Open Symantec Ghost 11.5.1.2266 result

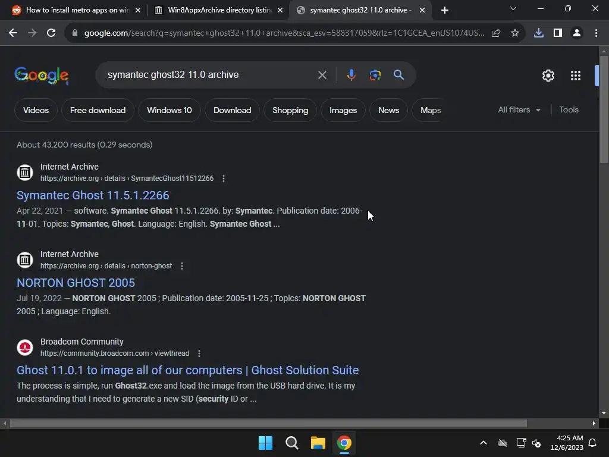tap(93, 195)
